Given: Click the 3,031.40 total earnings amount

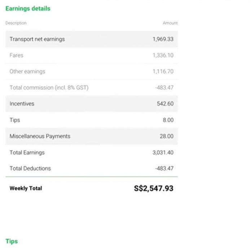Looking at the screenshot, I should coord(163,152).
